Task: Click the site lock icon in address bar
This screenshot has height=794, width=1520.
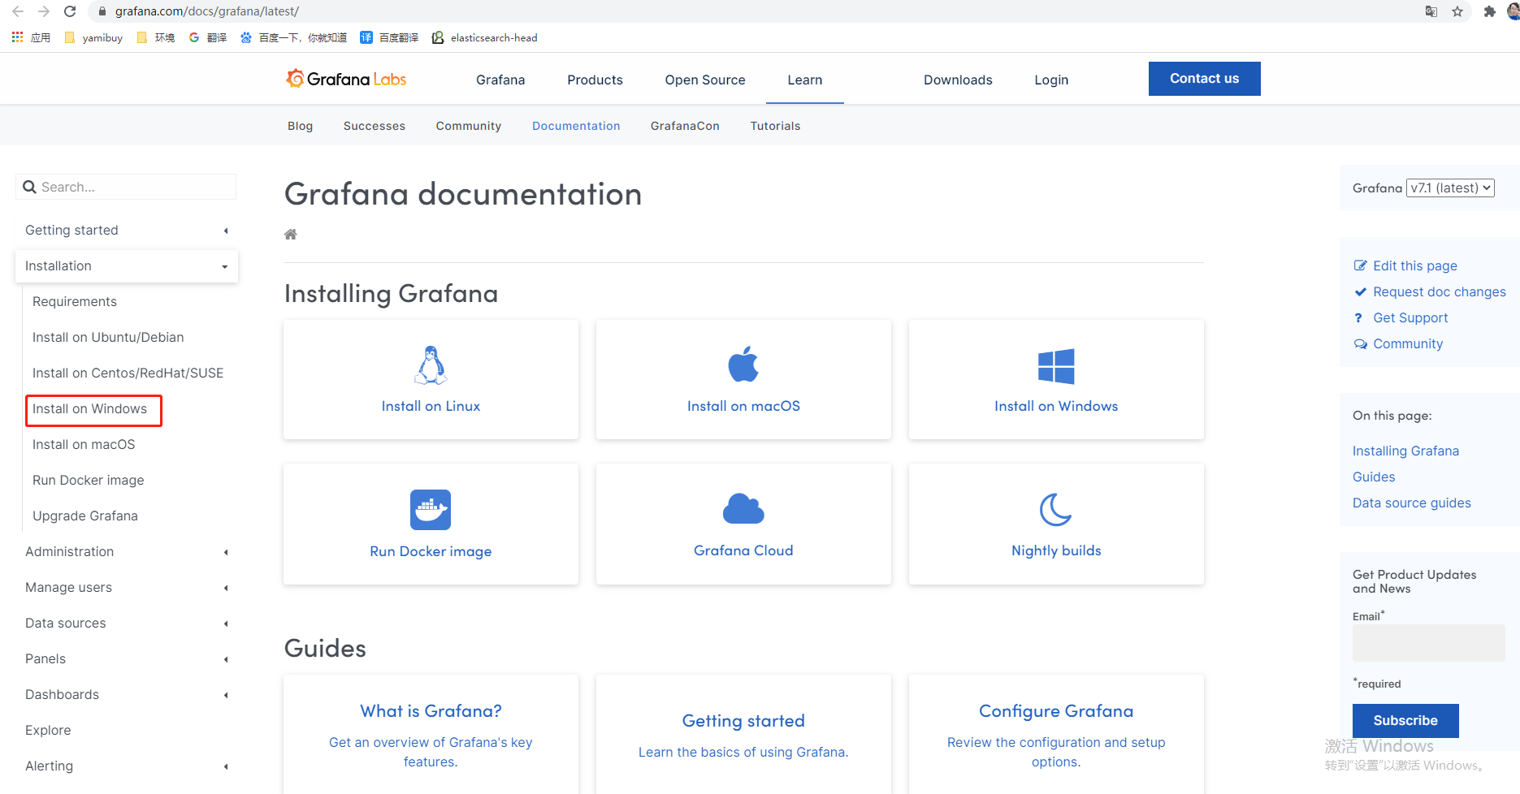Action: [102, 11]
